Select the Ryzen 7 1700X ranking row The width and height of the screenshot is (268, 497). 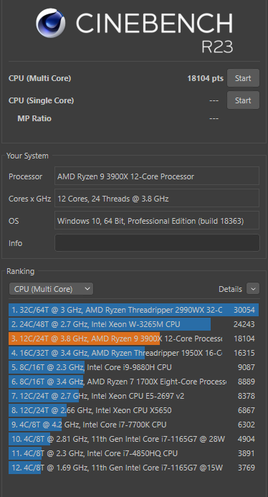coord(134,382)
